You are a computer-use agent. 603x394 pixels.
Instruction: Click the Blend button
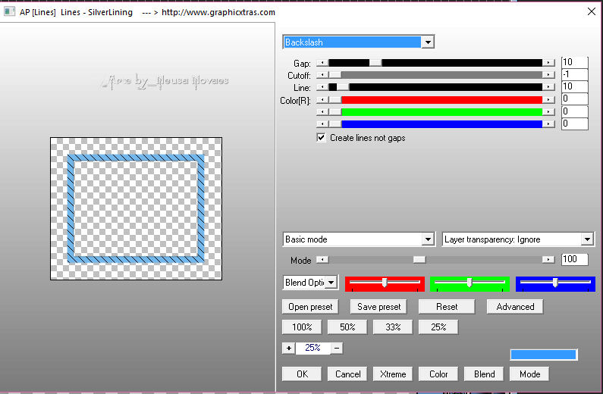484,374
